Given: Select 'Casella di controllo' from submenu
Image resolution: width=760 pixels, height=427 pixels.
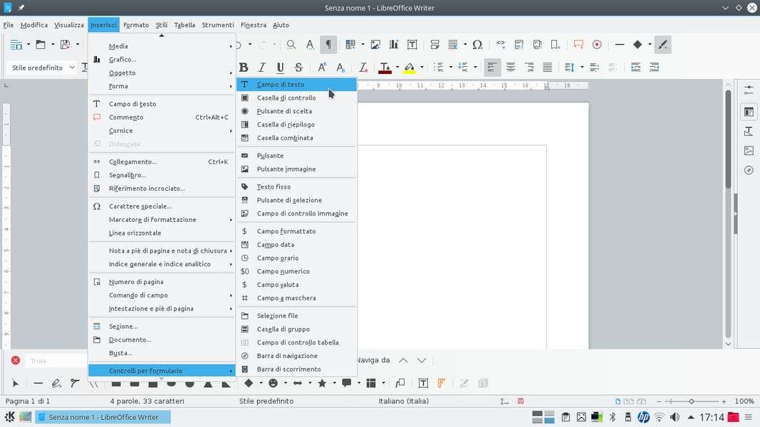Looking at the screenshot, I should pos(286,98).
